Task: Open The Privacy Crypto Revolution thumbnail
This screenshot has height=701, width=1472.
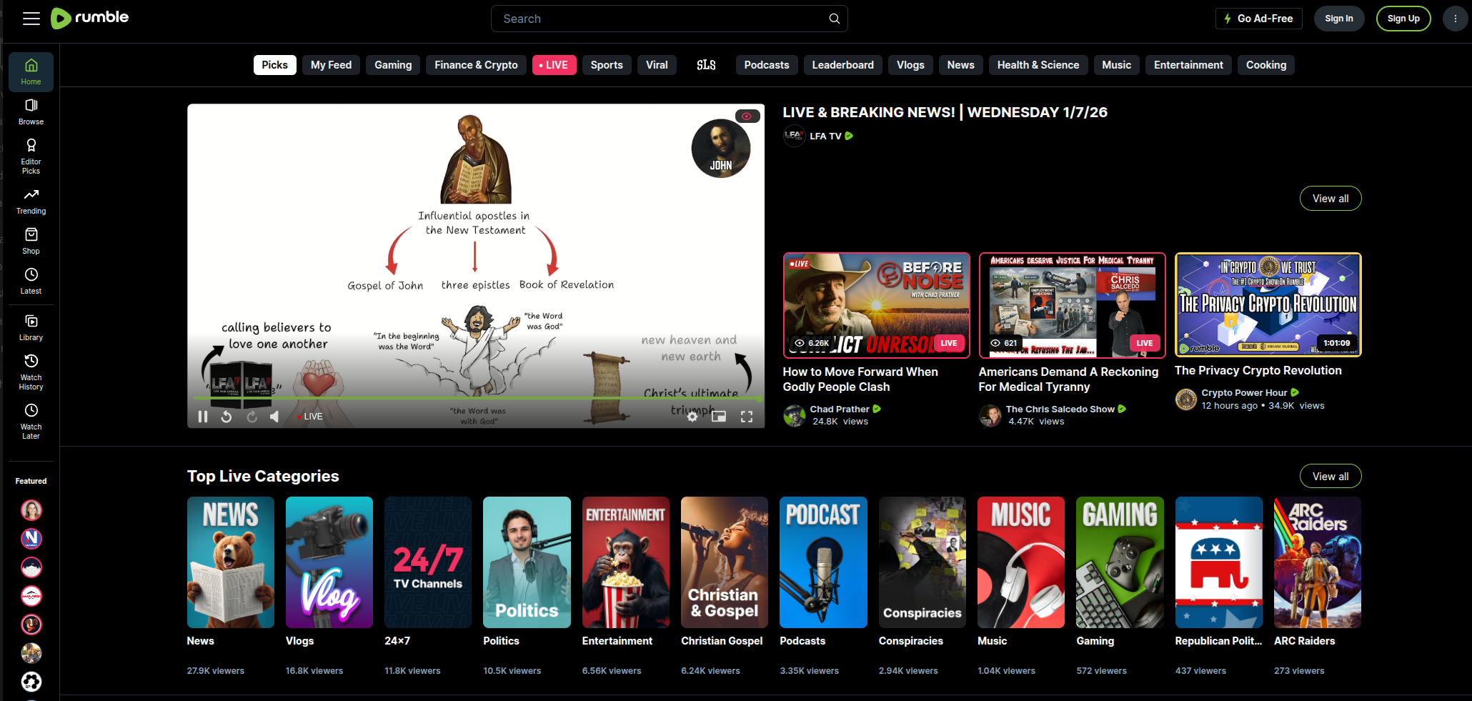Action: click(1268, 304)
